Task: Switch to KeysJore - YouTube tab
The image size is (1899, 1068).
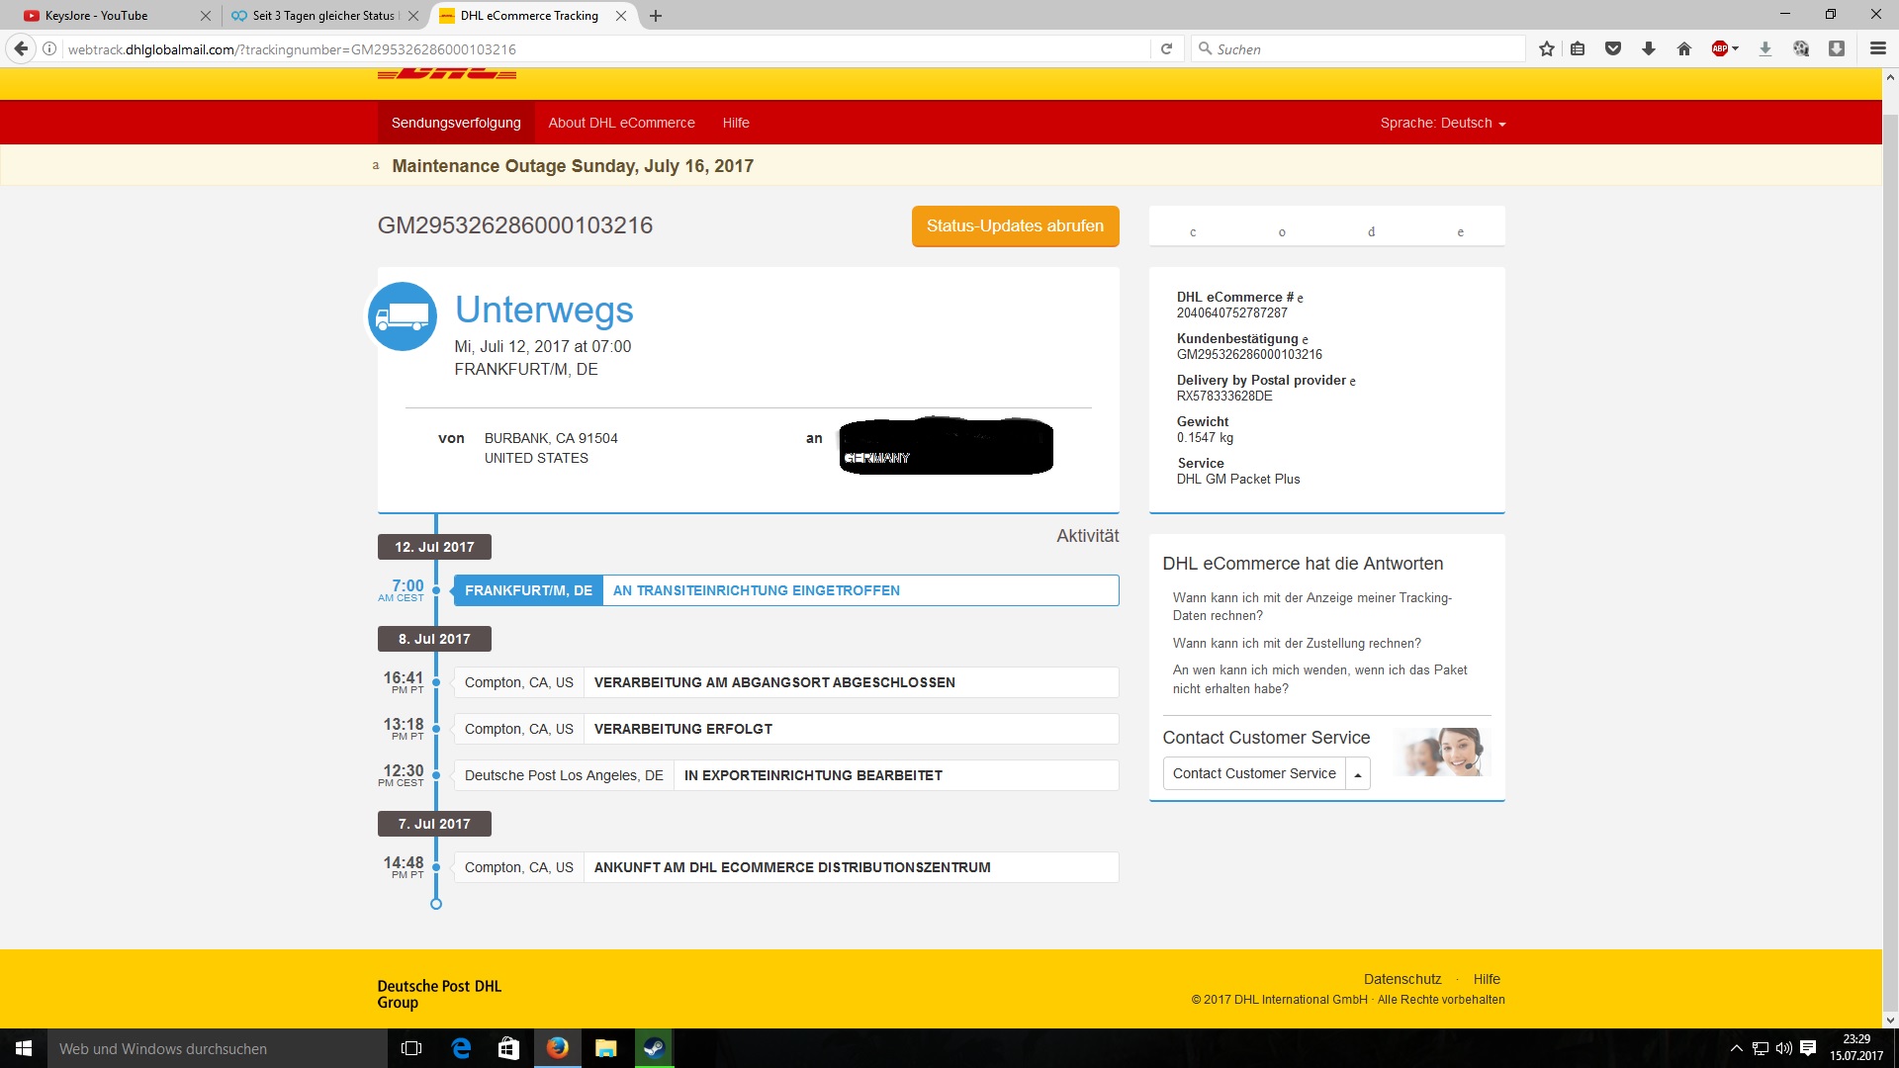Action: click(97, 16)
